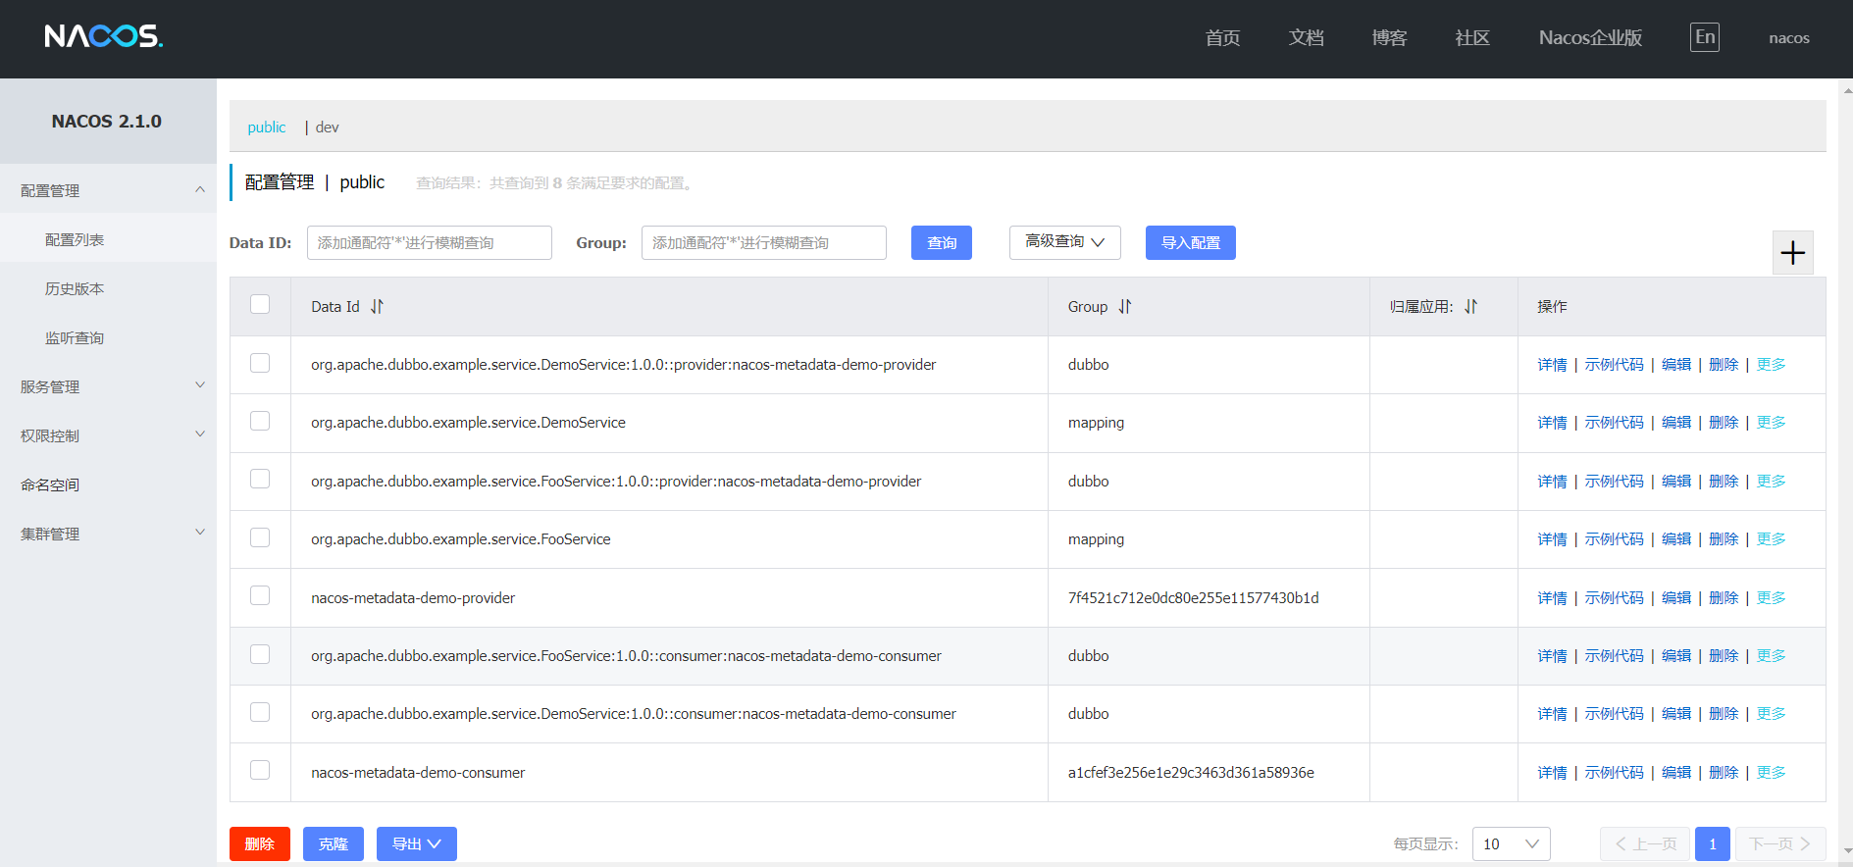Open the 导出 export dropdown button
The width and height of the screenshot is (1853, 867).
pos(416,843)
